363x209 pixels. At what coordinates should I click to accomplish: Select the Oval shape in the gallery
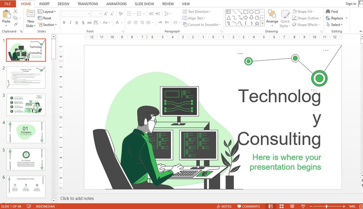(x=251, y=12)
